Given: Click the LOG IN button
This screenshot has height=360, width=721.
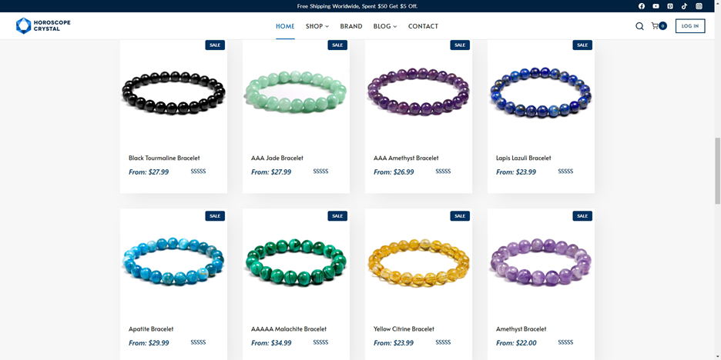Looking at the screenshot, I should (x=690, y=26).
